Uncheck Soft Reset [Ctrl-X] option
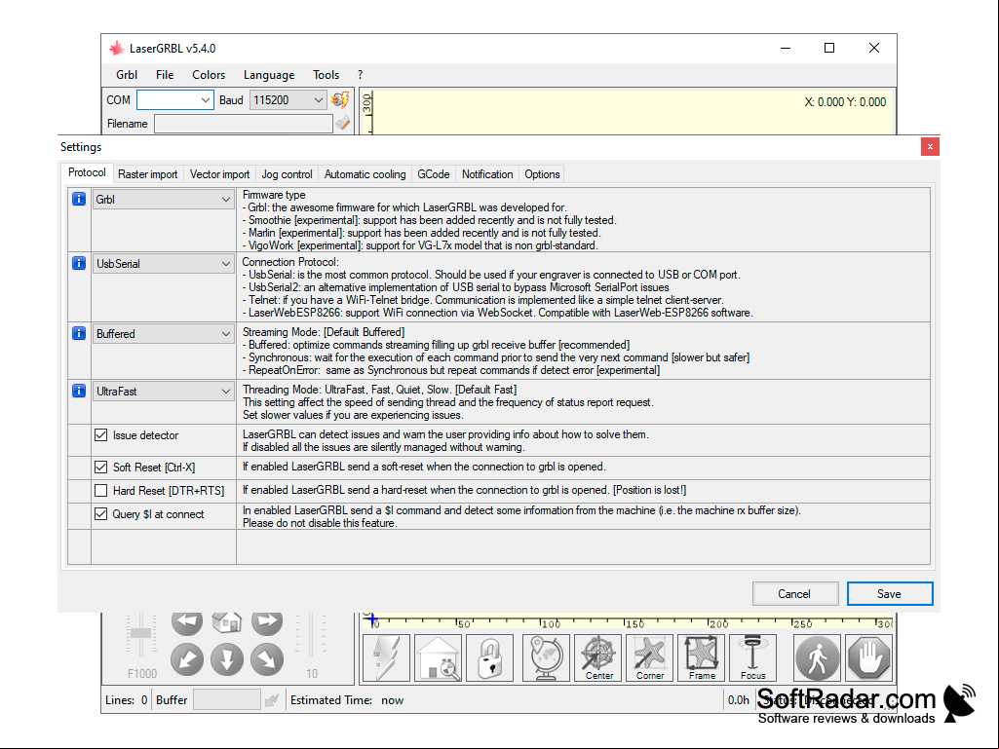 [x=100, y=467]
